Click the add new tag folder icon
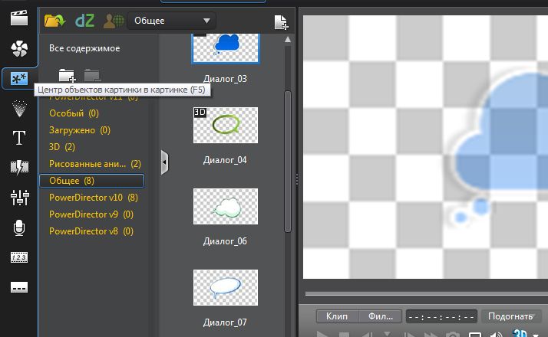This screenshot has height=337, width=548. pos(67,75)
